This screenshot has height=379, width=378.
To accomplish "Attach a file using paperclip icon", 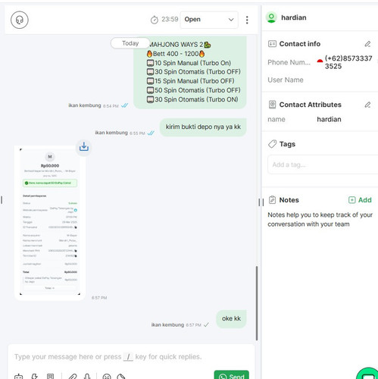I will (73, 377).
